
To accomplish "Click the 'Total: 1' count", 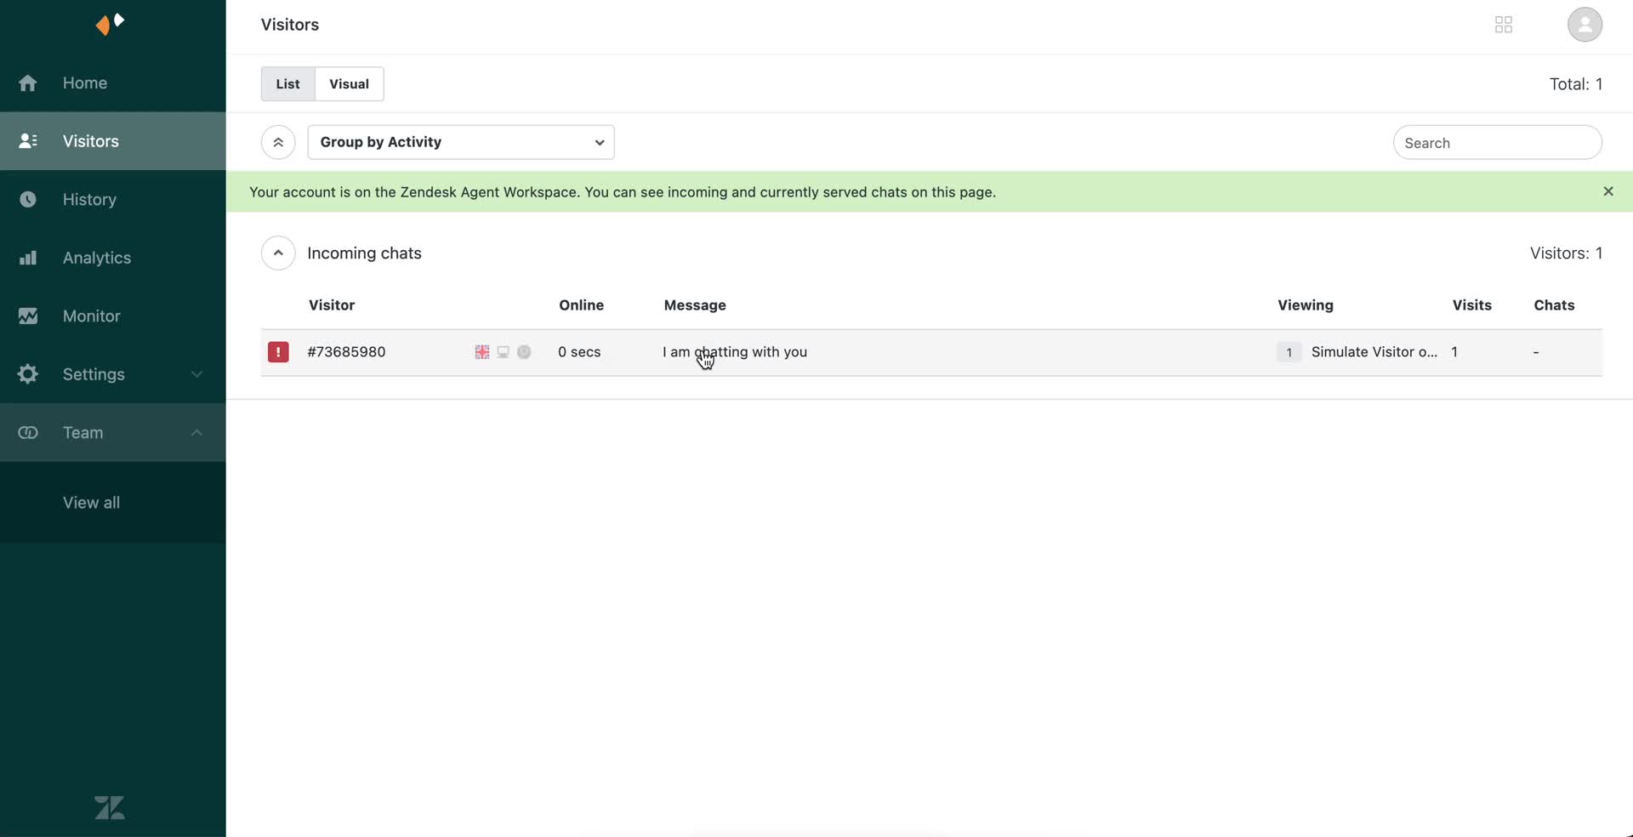I will (x=1575, y=84).
